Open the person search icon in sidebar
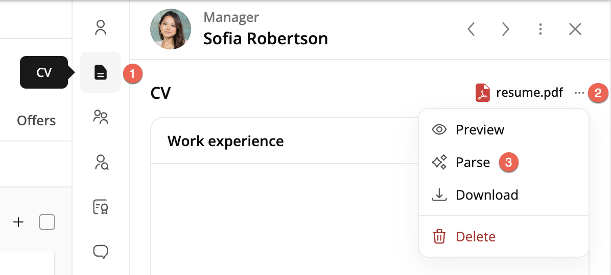The width and height of the screenshot is (611, 275). 101,162
